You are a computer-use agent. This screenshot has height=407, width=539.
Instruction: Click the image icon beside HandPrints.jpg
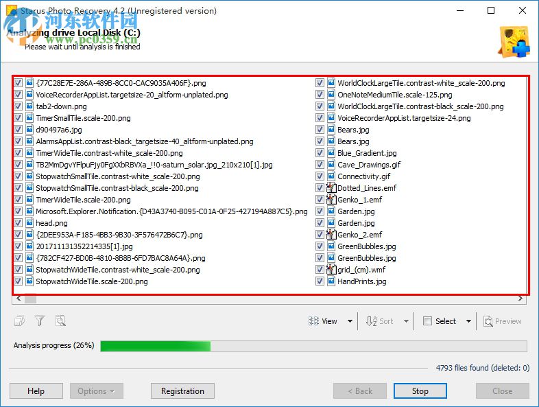tap(331, 281)
